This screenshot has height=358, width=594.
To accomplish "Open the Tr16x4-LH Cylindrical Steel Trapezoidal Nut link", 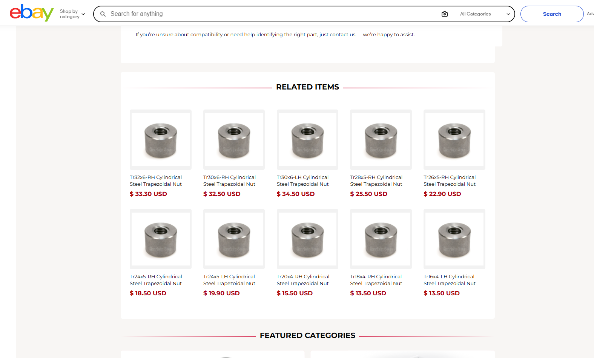I will [x=450, y=280].
